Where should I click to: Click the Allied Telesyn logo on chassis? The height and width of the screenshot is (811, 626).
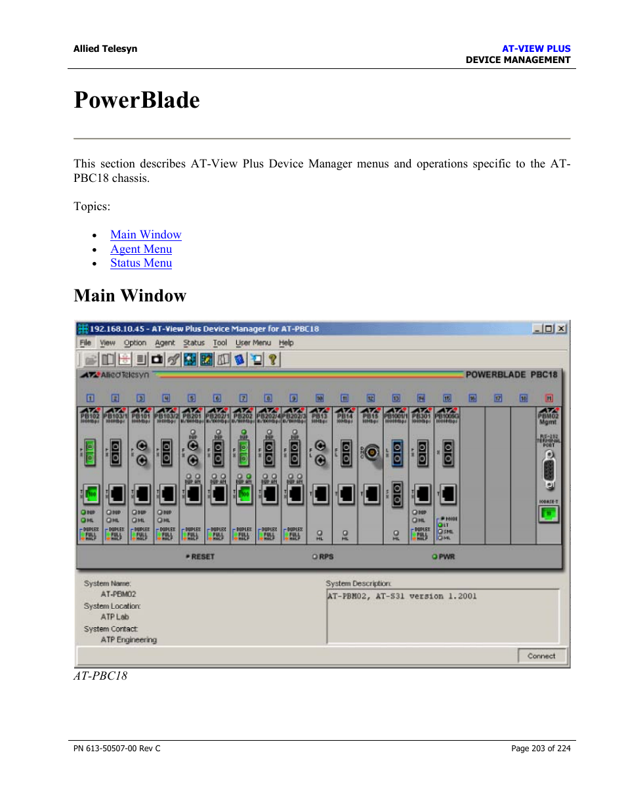115,375
